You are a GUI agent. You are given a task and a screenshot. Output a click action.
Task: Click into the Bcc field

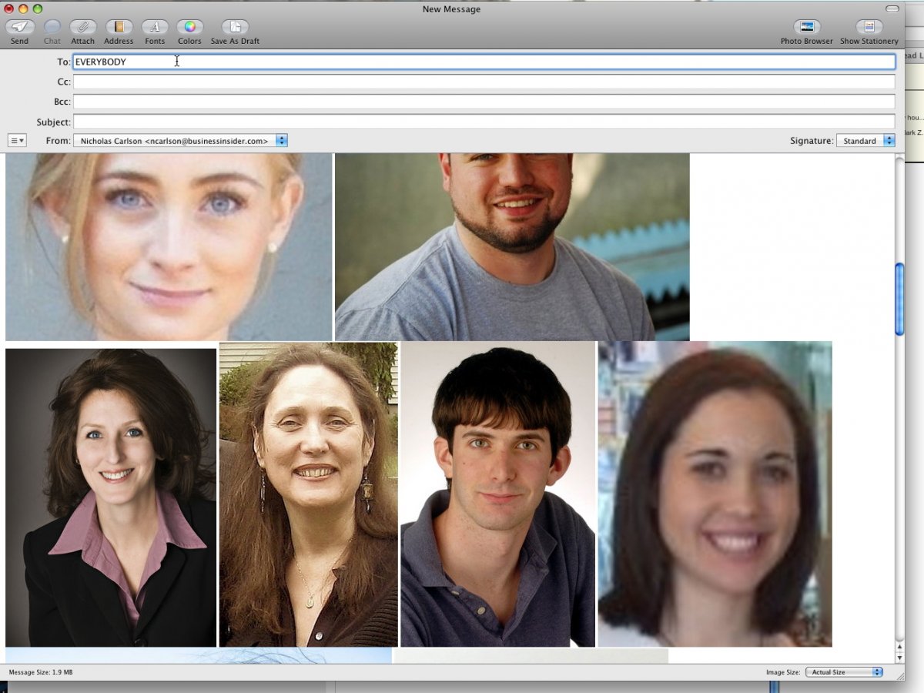click(x=484, y=102)
